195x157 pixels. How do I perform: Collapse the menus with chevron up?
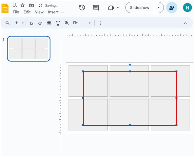tap(185, 23)
